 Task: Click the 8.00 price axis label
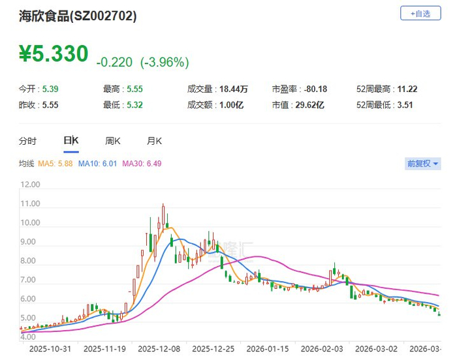click(x=28, y=261)
